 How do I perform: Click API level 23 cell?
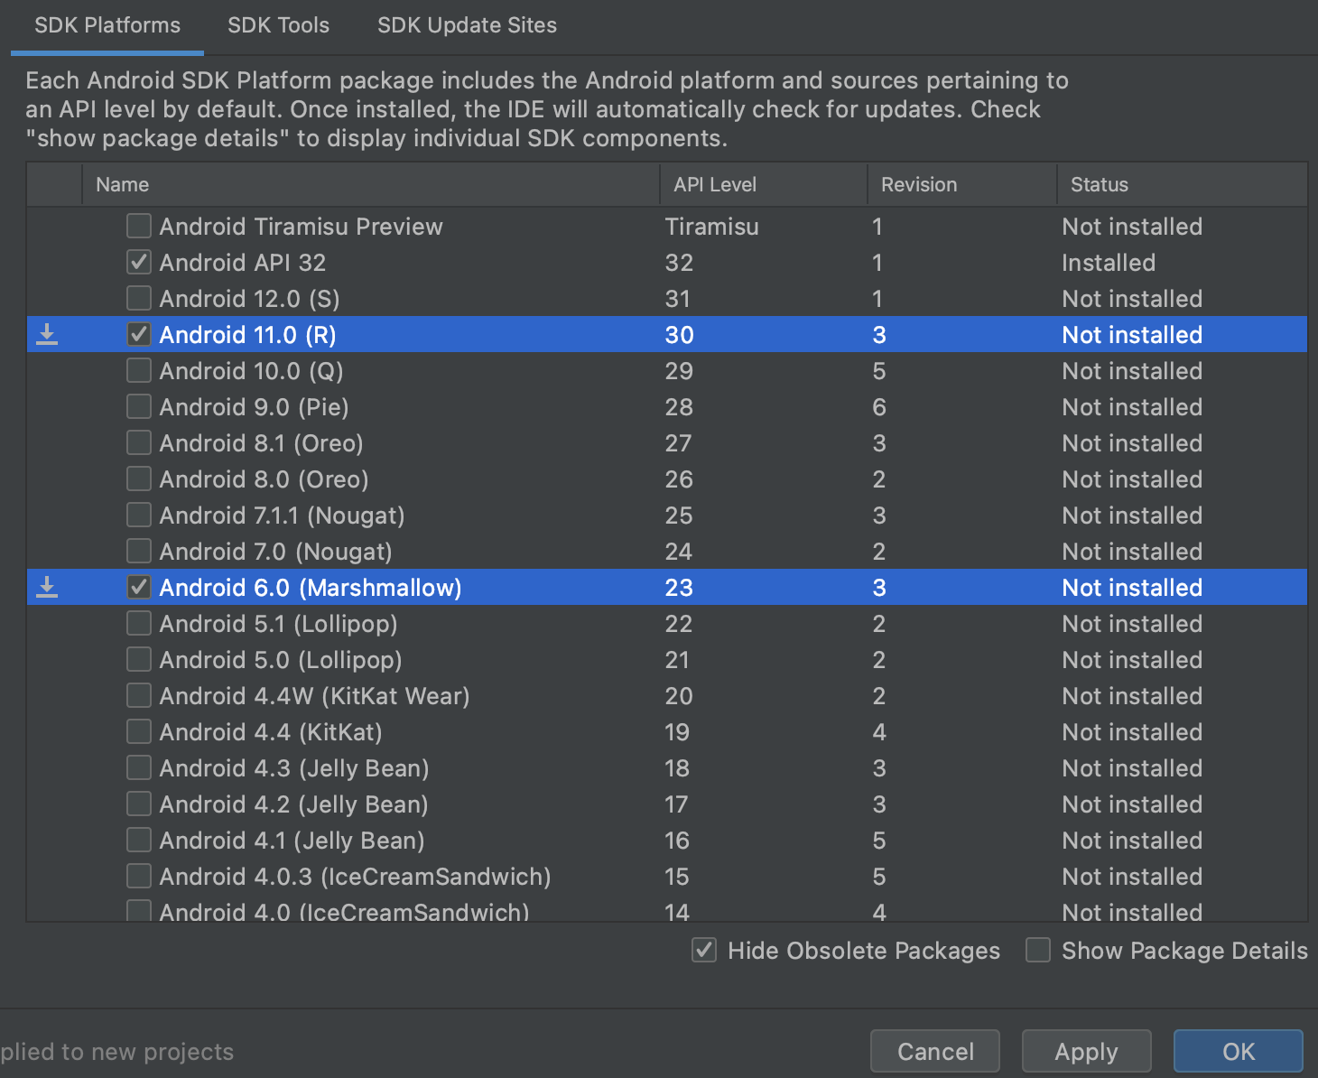click(679, 588)
